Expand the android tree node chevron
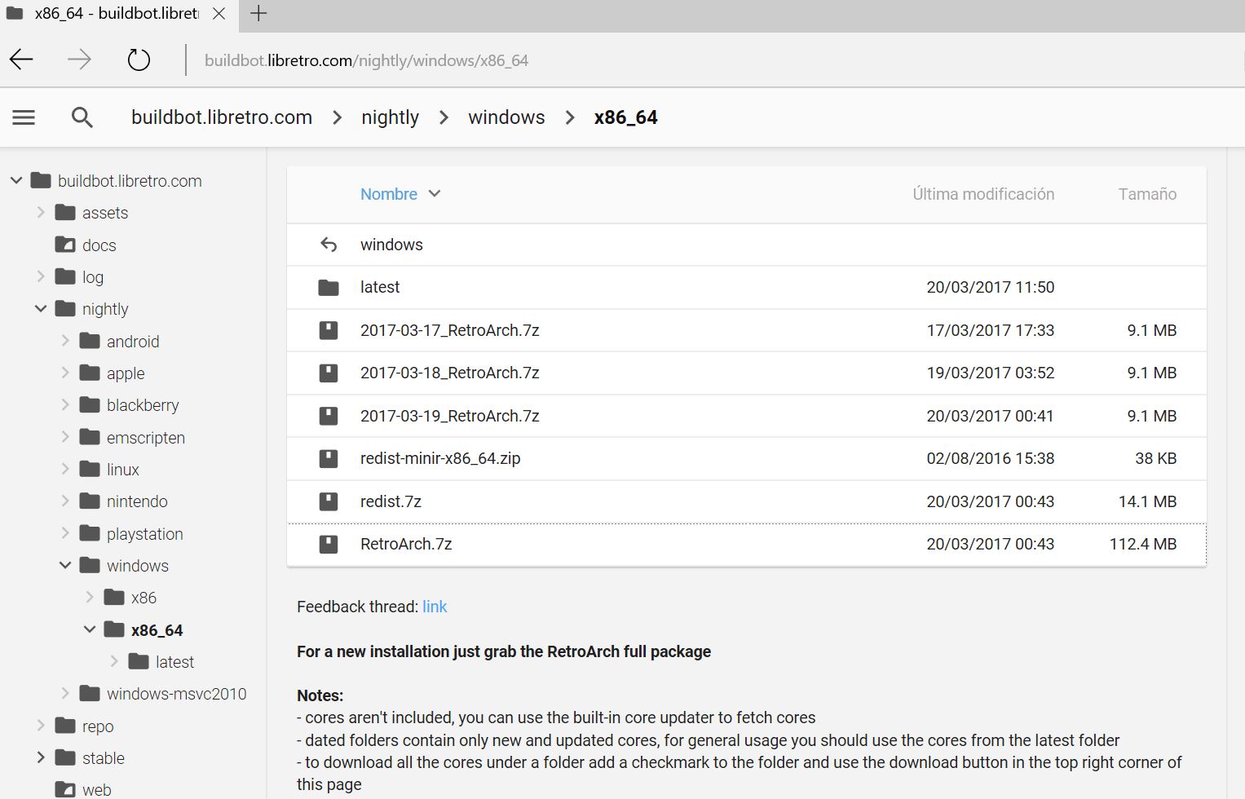1245x799 pixels. [65, 341]
